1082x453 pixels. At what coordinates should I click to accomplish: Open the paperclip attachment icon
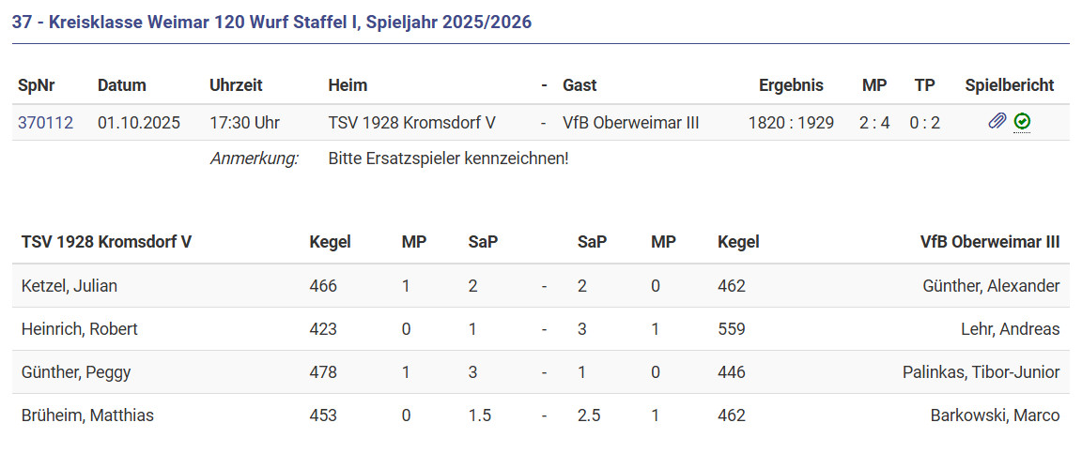pos(997,121)
